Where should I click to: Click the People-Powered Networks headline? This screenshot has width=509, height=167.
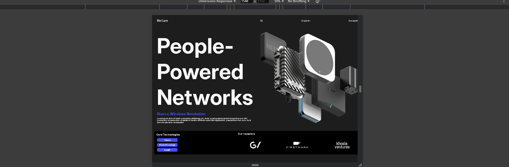205,72
